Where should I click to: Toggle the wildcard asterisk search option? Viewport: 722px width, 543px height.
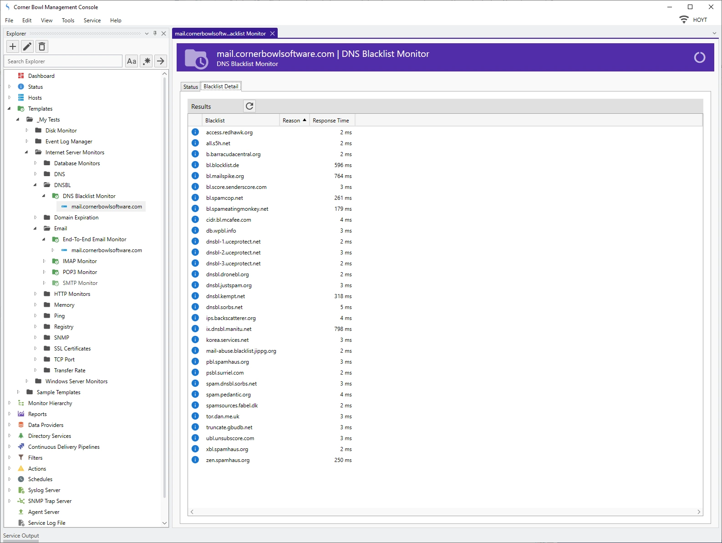(x=146, y=61)
